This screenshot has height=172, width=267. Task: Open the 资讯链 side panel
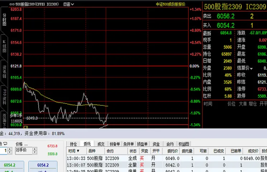click(x=4, y=72)
